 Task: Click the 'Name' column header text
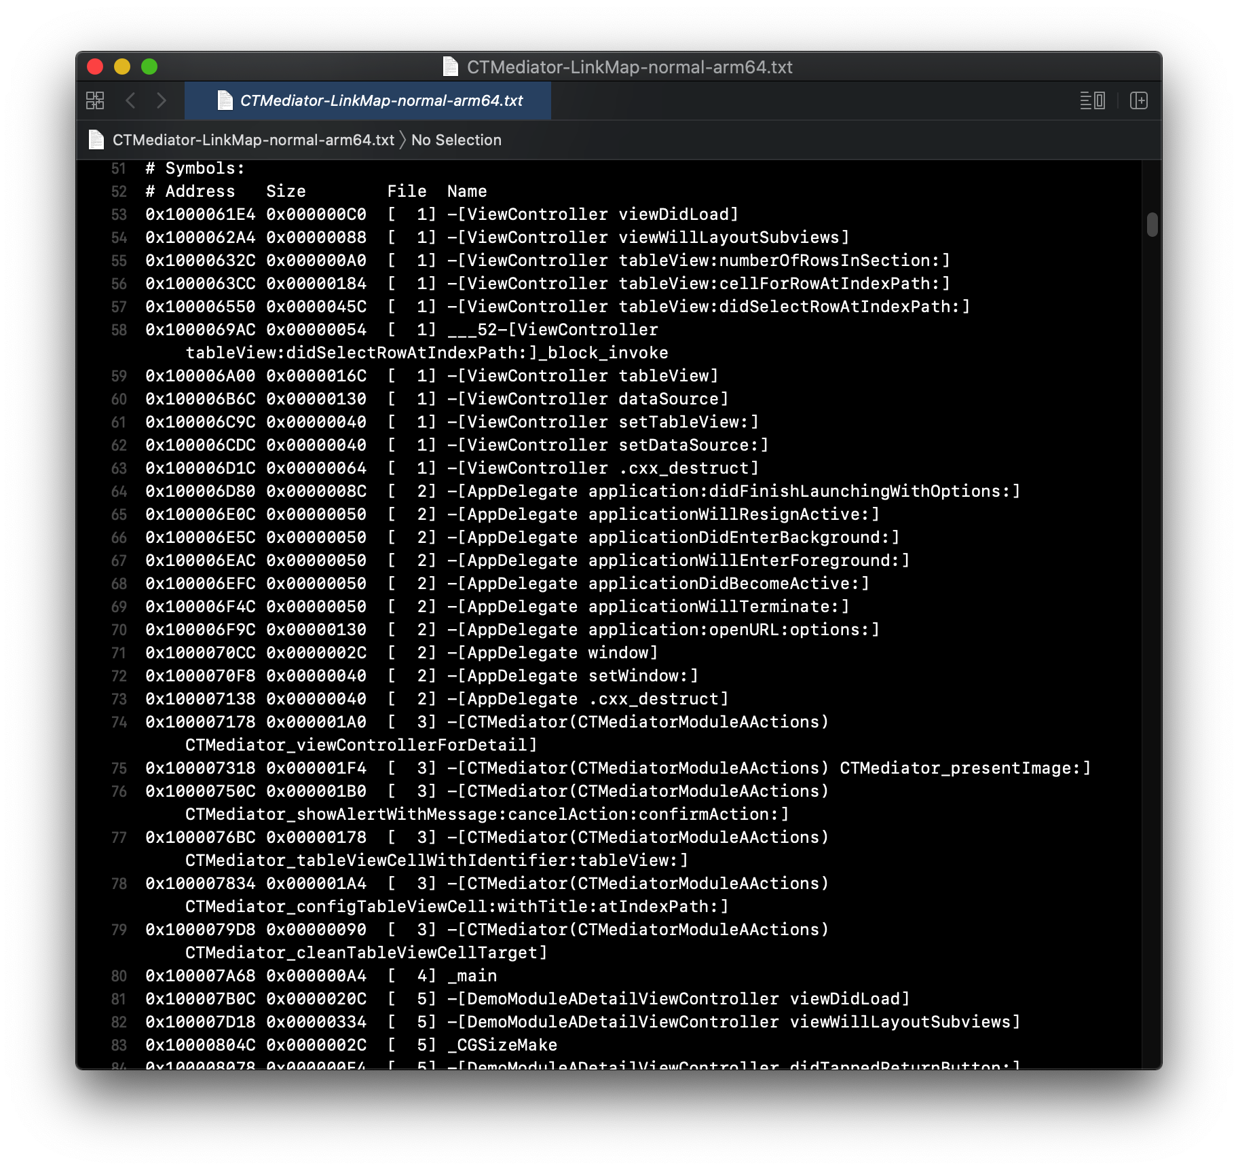(467, 191)
